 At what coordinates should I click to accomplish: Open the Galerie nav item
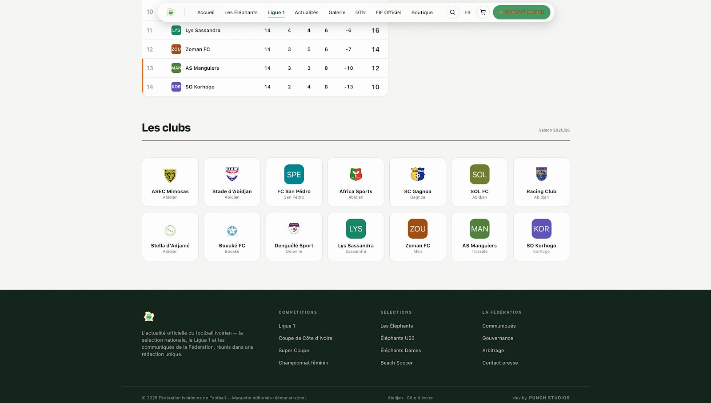[x=337, y=12]
